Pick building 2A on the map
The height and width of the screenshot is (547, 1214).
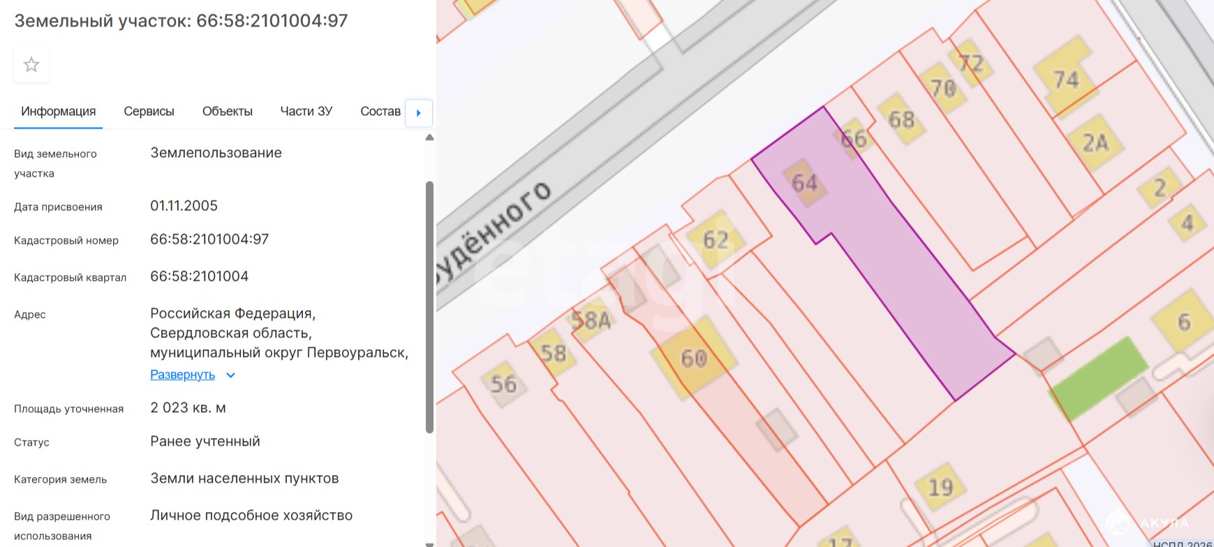pos(1095,143)
